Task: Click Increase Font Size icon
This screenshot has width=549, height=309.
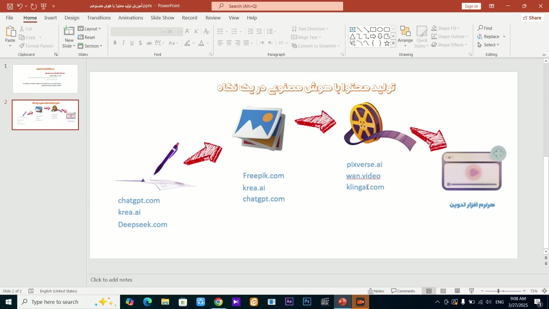Action: click(187, 31)
